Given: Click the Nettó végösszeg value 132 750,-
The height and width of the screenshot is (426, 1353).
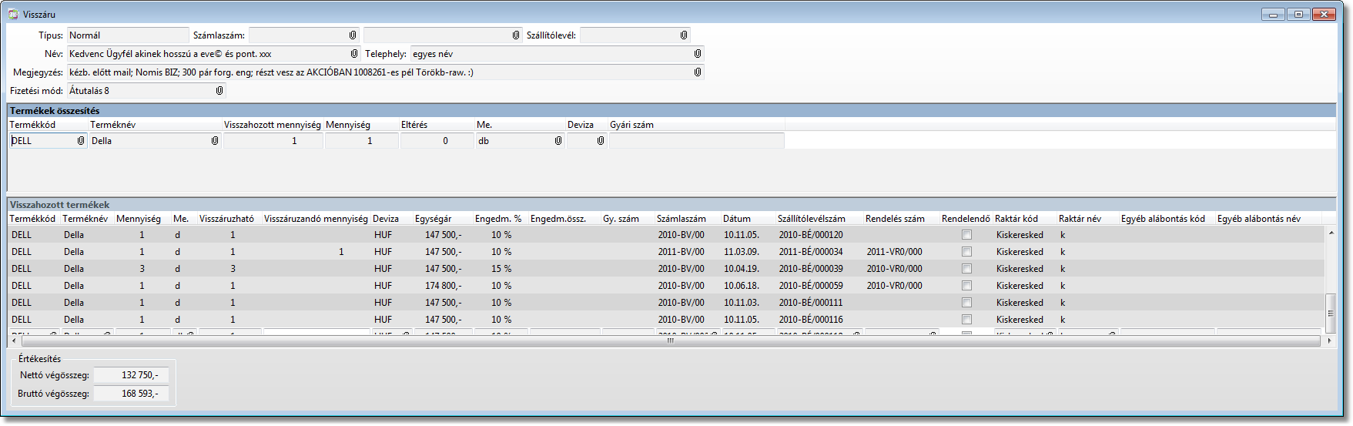Looking at the screenshot, I should point(131,375).
